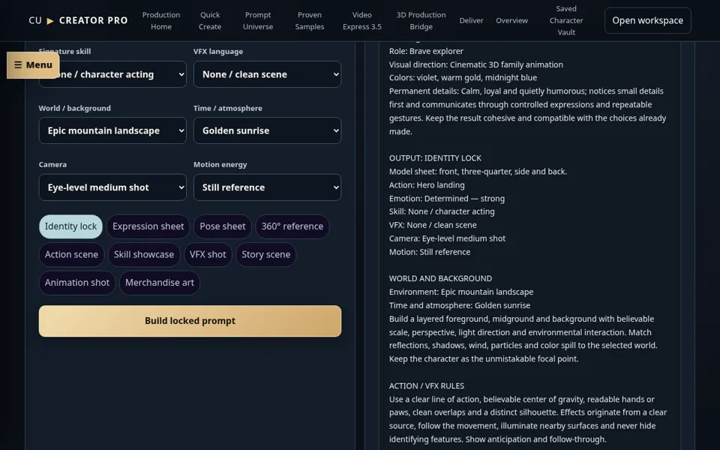
Task: Click 'Motion: Still reference' prompt line
Action: (x=430, y=252)
